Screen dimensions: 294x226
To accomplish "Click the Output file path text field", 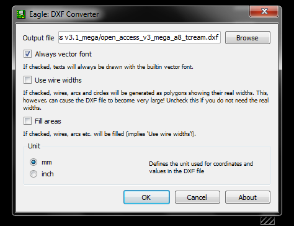I will [140, 37].
